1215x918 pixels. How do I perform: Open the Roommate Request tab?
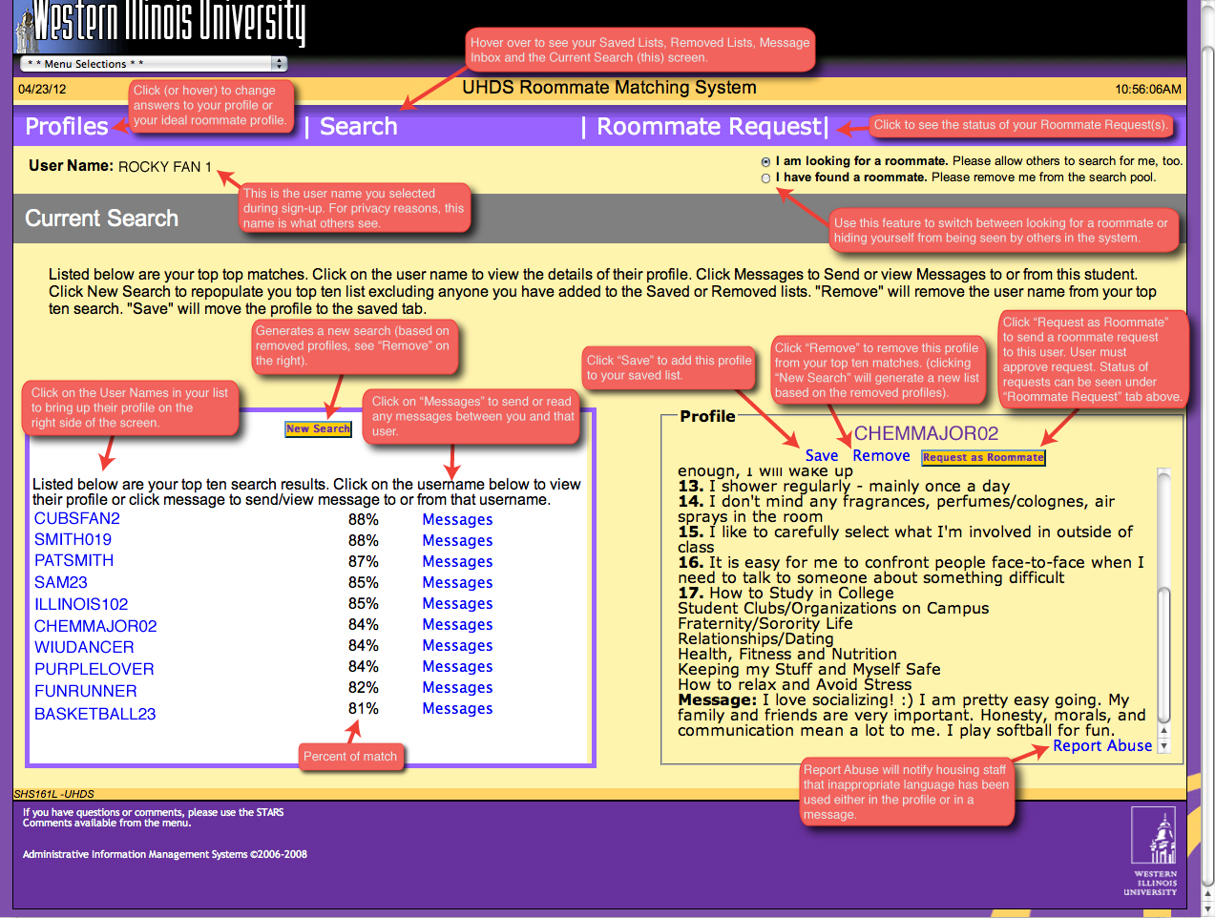pos(708,127)
